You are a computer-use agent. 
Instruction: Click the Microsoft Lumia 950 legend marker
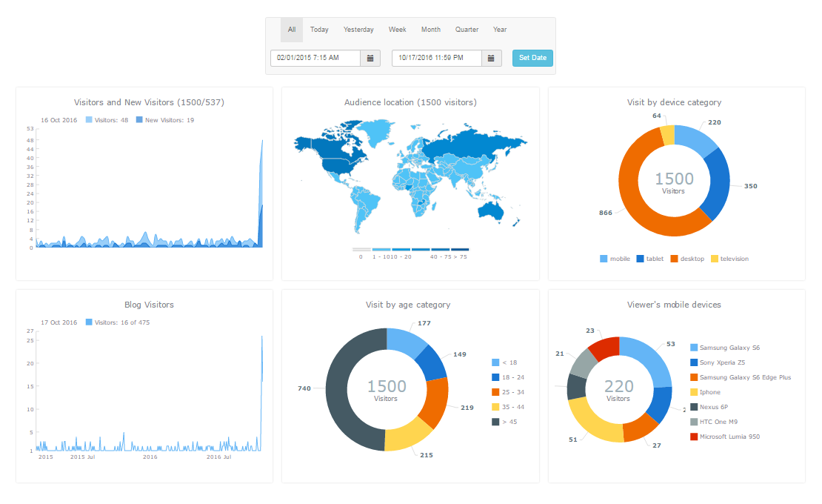click(x=694, y=437)
